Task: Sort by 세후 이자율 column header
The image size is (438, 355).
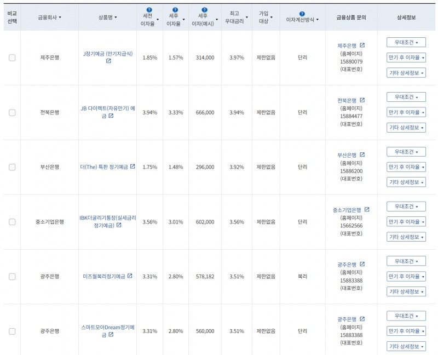Action: pos(176,20)
